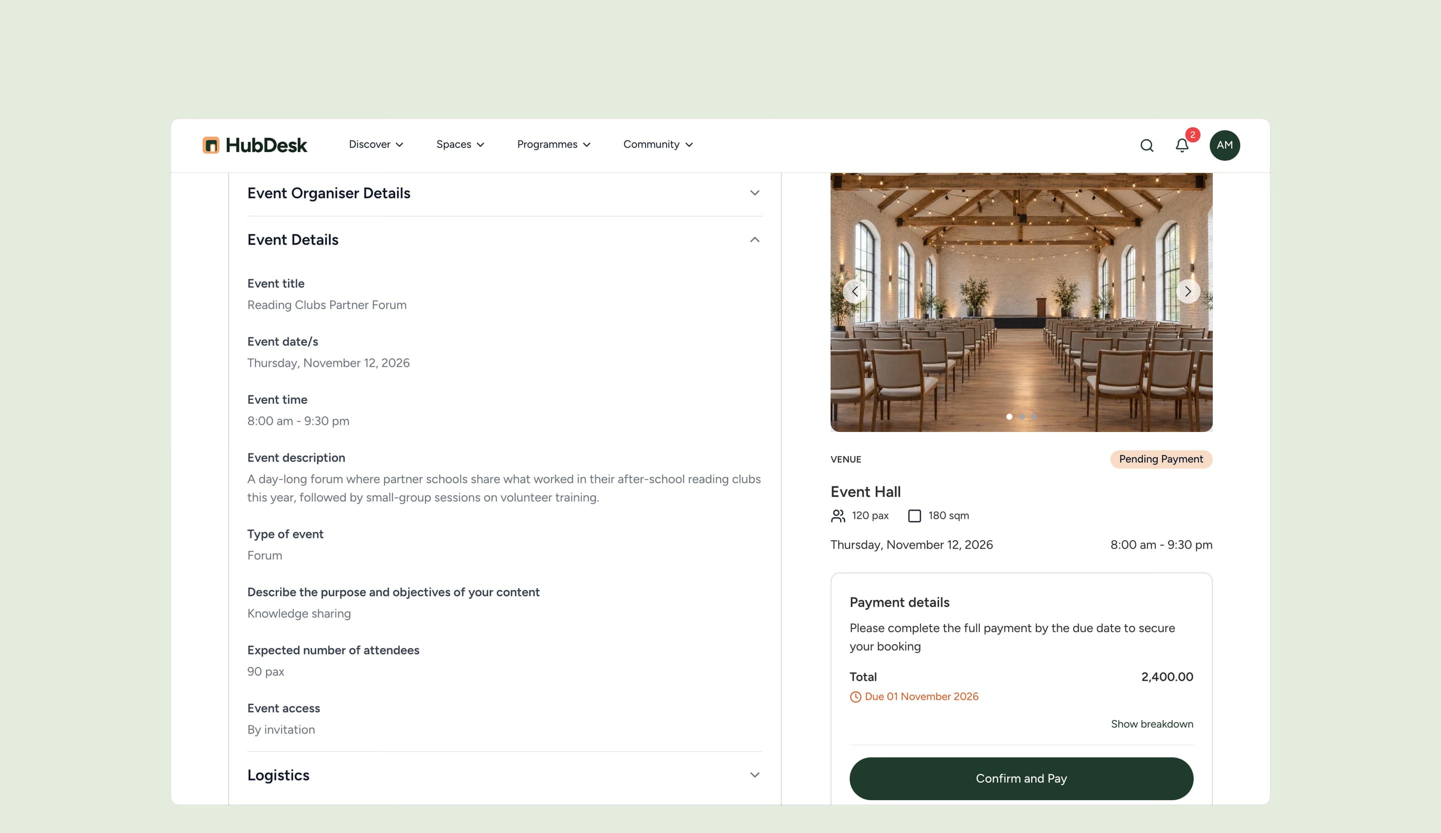Select third carousel dot indicator
This screenshot has width=1441, height=833.
pyautogui.click(x=1034, y=416)
